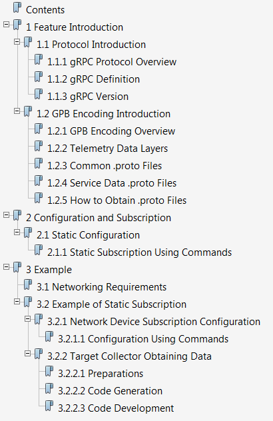Viewport: 273px width, 421px height.
Task: Click bookmark icon for 1.2.4 Service Data .proto Files
Action: coord(39,181)
